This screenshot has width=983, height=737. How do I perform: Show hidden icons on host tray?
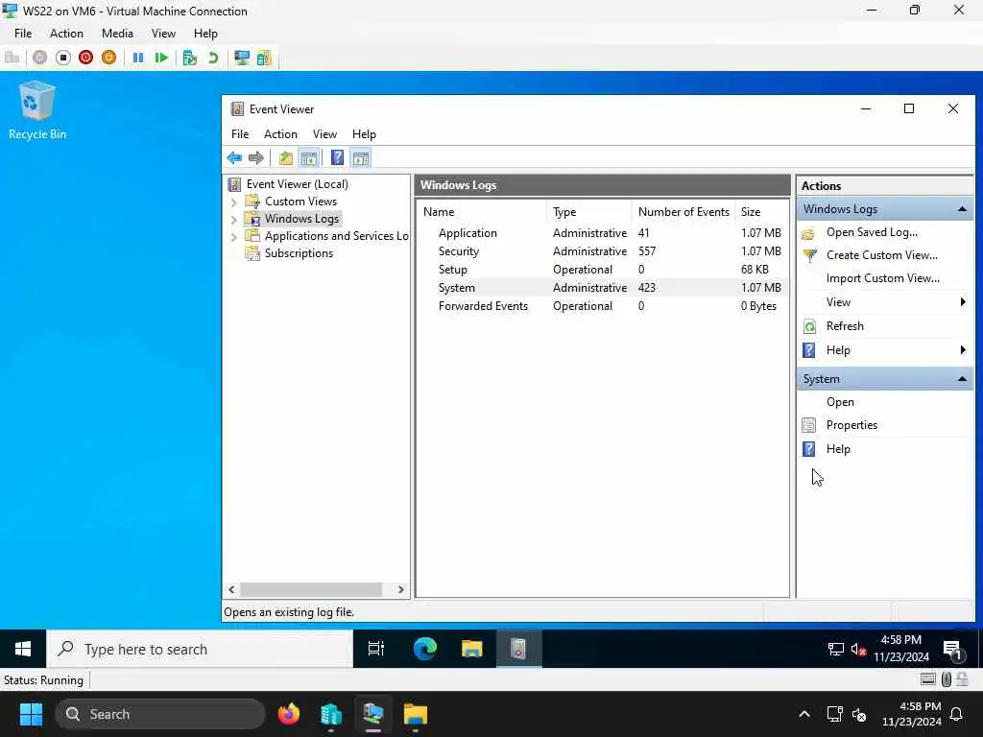(803, 714)
